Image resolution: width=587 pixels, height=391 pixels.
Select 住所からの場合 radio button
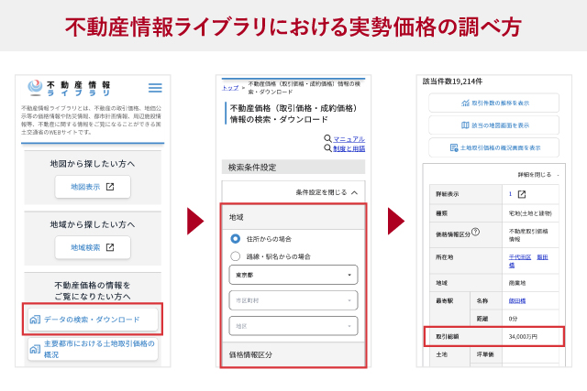coord(235,238)
